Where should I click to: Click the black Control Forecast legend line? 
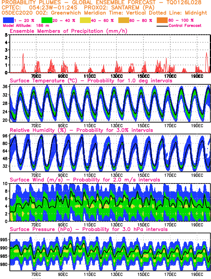(162, 26)
